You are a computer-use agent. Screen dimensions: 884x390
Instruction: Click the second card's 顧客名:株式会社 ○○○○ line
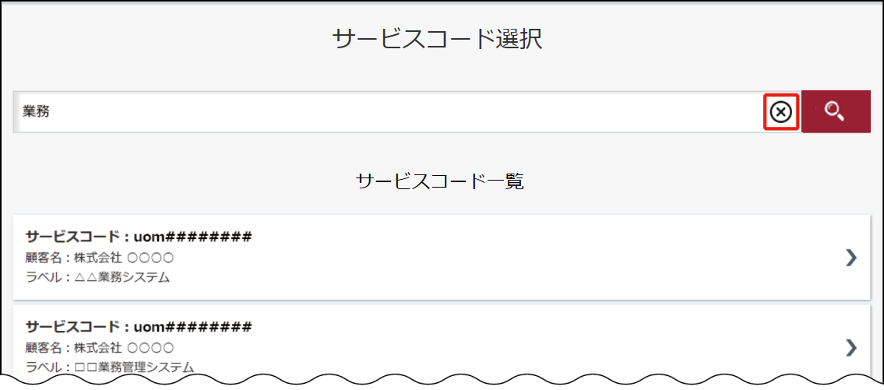100,347
